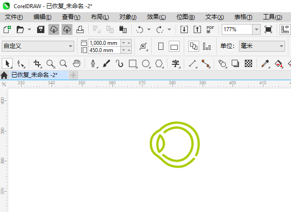The height and width of the screenshot is (212, 291).
Task: Go to the Welcome home screen icon
Action: coord(4,75)
